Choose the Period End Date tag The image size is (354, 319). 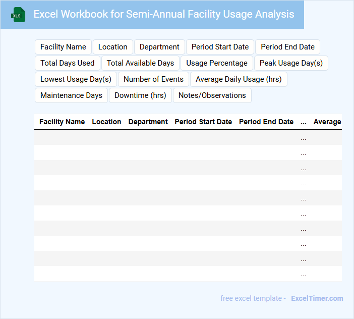pos(287,47)
